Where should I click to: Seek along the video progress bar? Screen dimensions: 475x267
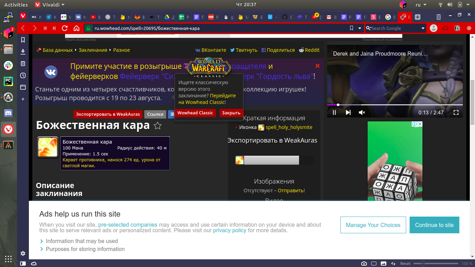(395, 105)
